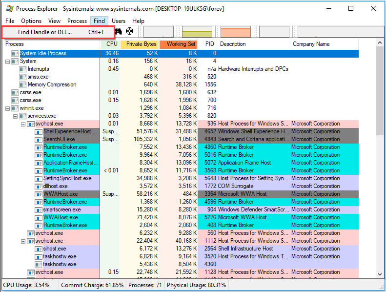This screenshot has height=292, width=386.
Task: Click the yellow-green CPU usage mini graph
Action: click(196, 32)
